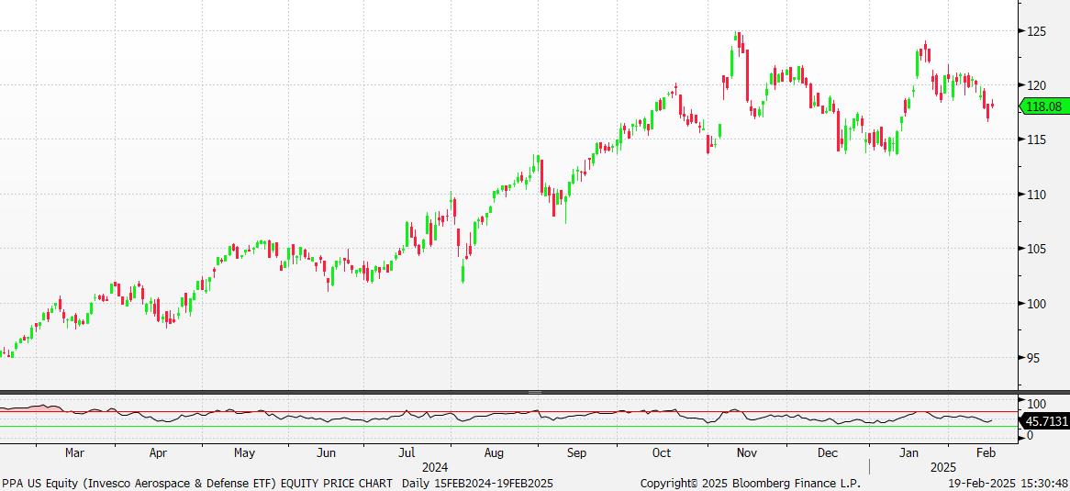Click the Aug month label

494,452
